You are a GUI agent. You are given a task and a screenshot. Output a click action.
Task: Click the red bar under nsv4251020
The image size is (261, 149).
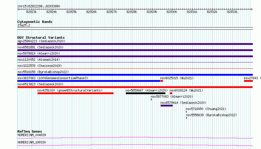pyautogui.click(x=75, y=93)
